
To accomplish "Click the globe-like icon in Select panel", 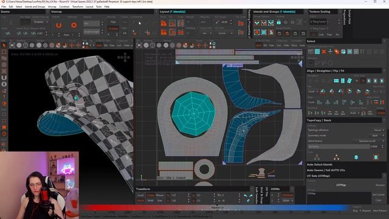I will [x=343, y=52].
